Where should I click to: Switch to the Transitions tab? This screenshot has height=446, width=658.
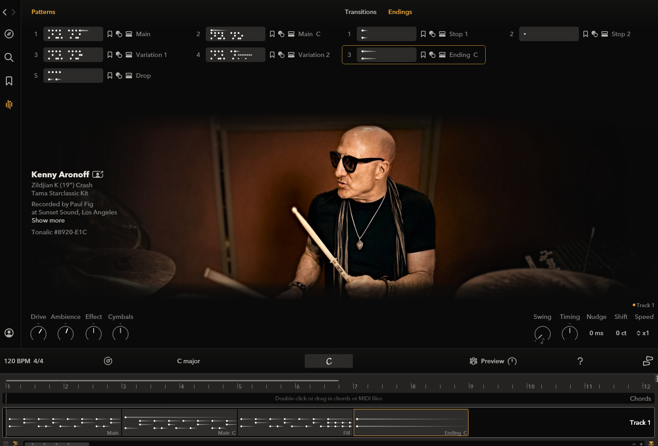(360, 12)
